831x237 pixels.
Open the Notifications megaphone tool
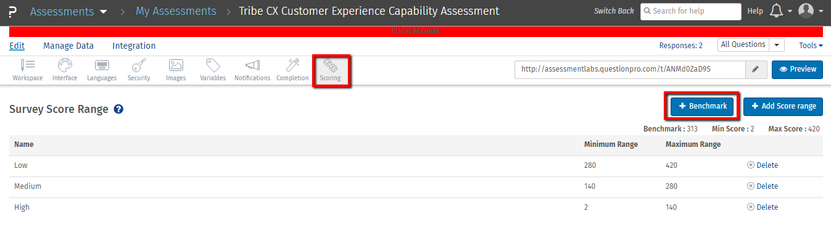tap(252, 70)
